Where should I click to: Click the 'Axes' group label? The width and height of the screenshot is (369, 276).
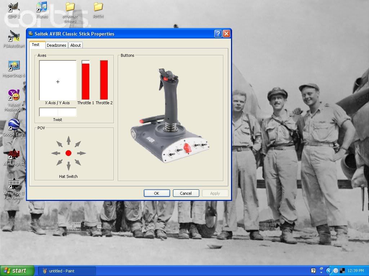click(x=42, y=55)
